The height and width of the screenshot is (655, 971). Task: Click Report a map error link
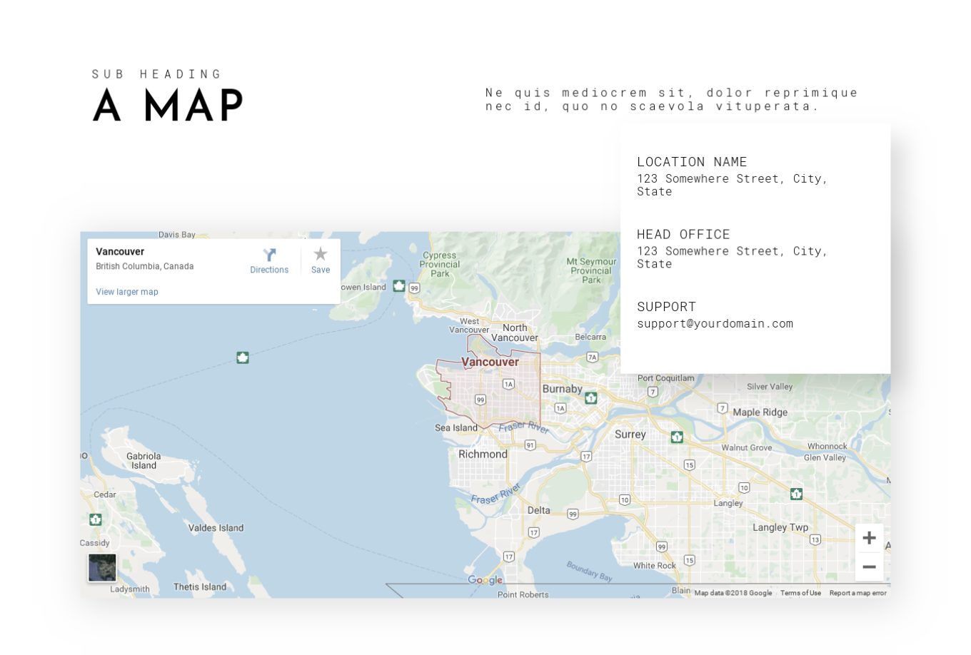click(857, 593)
